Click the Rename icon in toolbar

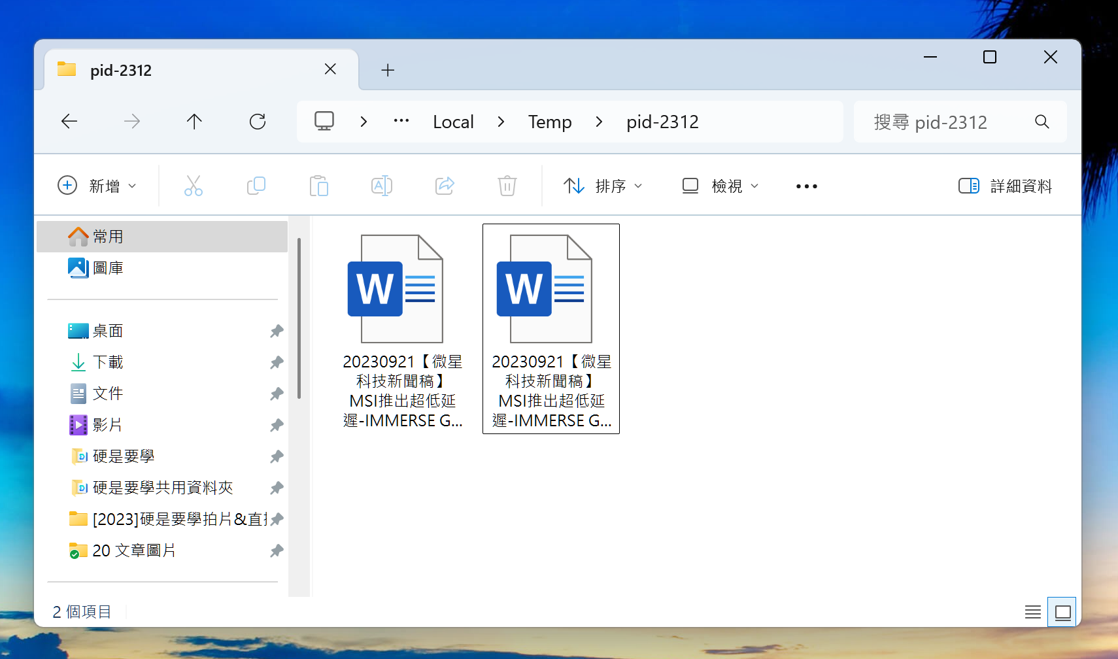point(381,186)
